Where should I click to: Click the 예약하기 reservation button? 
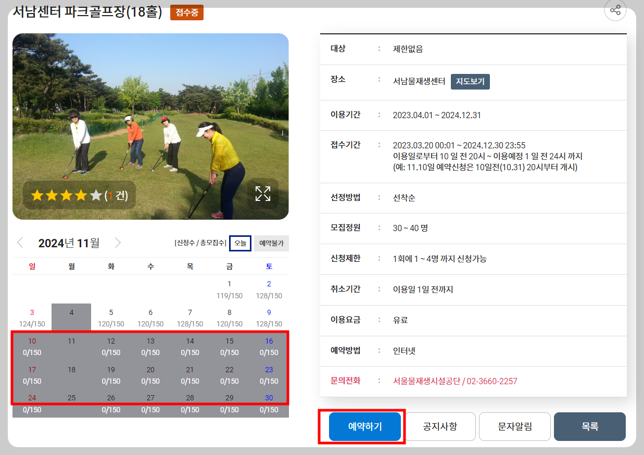(x=364, y=426)
